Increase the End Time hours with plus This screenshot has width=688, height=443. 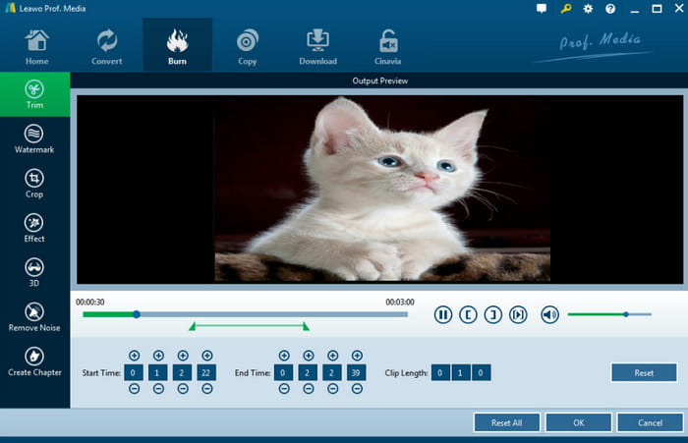284,356
